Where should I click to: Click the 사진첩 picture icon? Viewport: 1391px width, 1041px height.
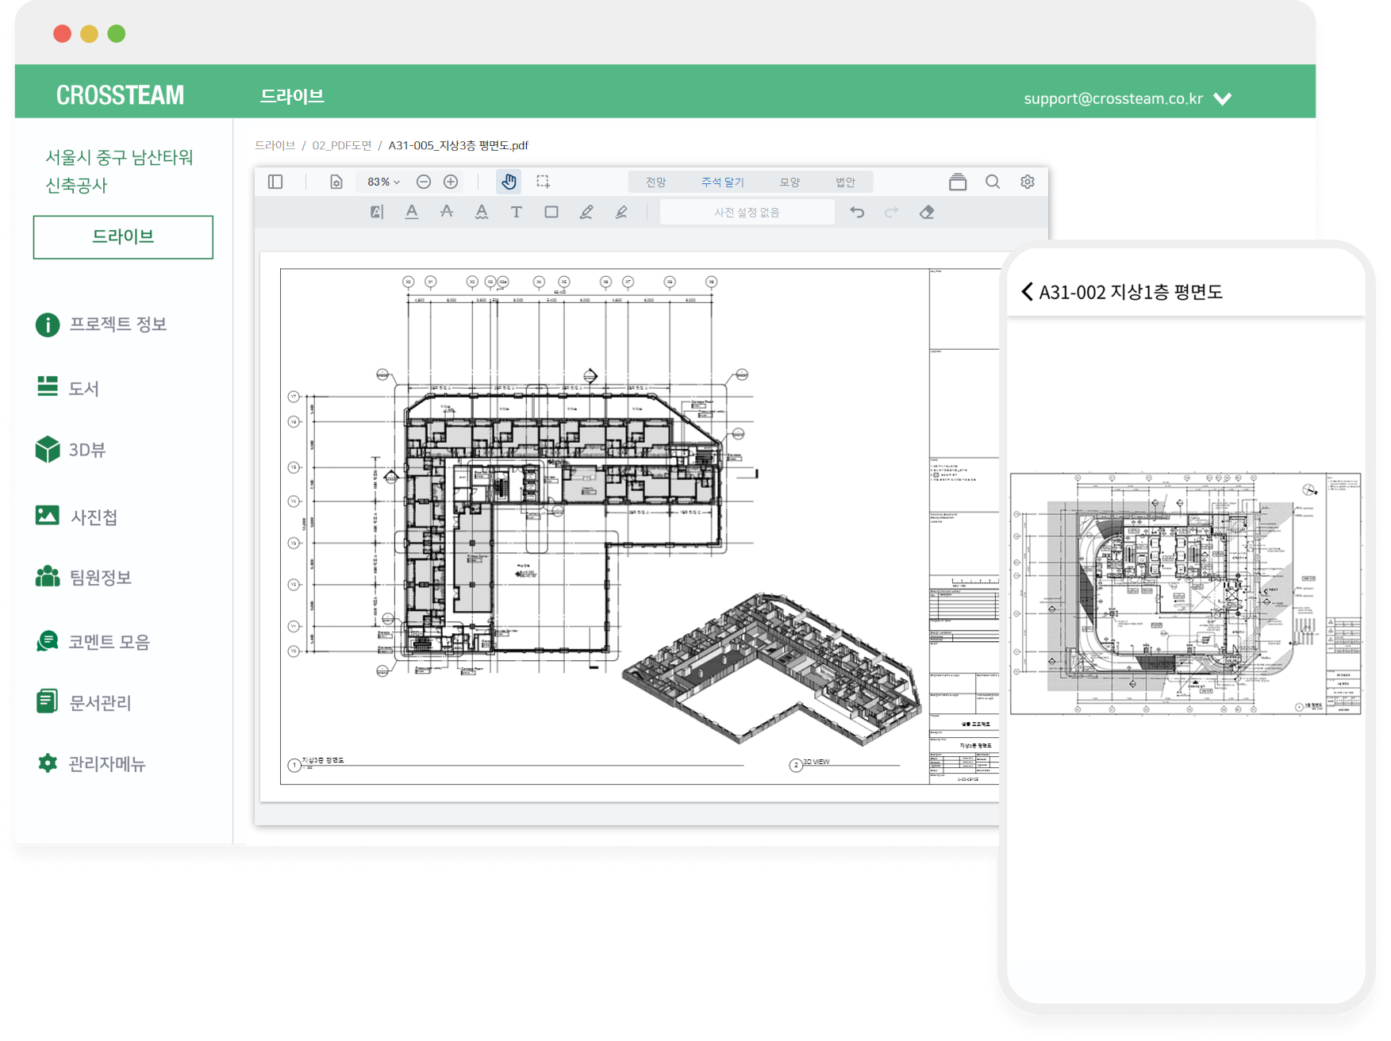[x=48, y=516]
